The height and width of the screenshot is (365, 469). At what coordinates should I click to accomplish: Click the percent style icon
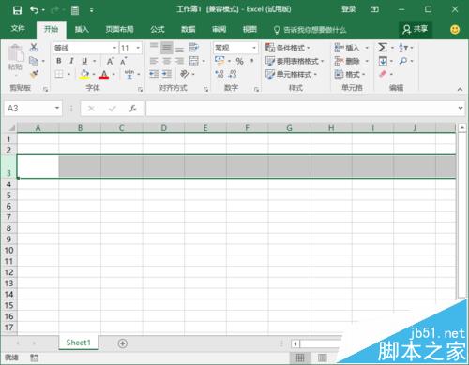(x=239, y=61)
